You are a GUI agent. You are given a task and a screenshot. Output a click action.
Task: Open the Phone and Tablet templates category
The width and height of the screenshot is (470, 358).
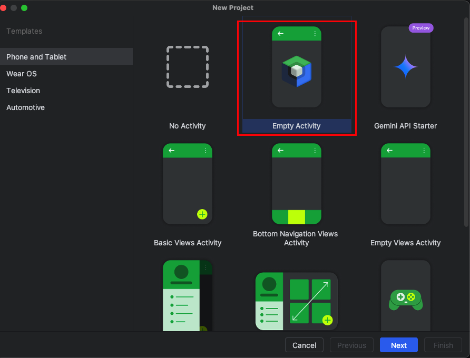pyautogui.click(x=36, y=57)
